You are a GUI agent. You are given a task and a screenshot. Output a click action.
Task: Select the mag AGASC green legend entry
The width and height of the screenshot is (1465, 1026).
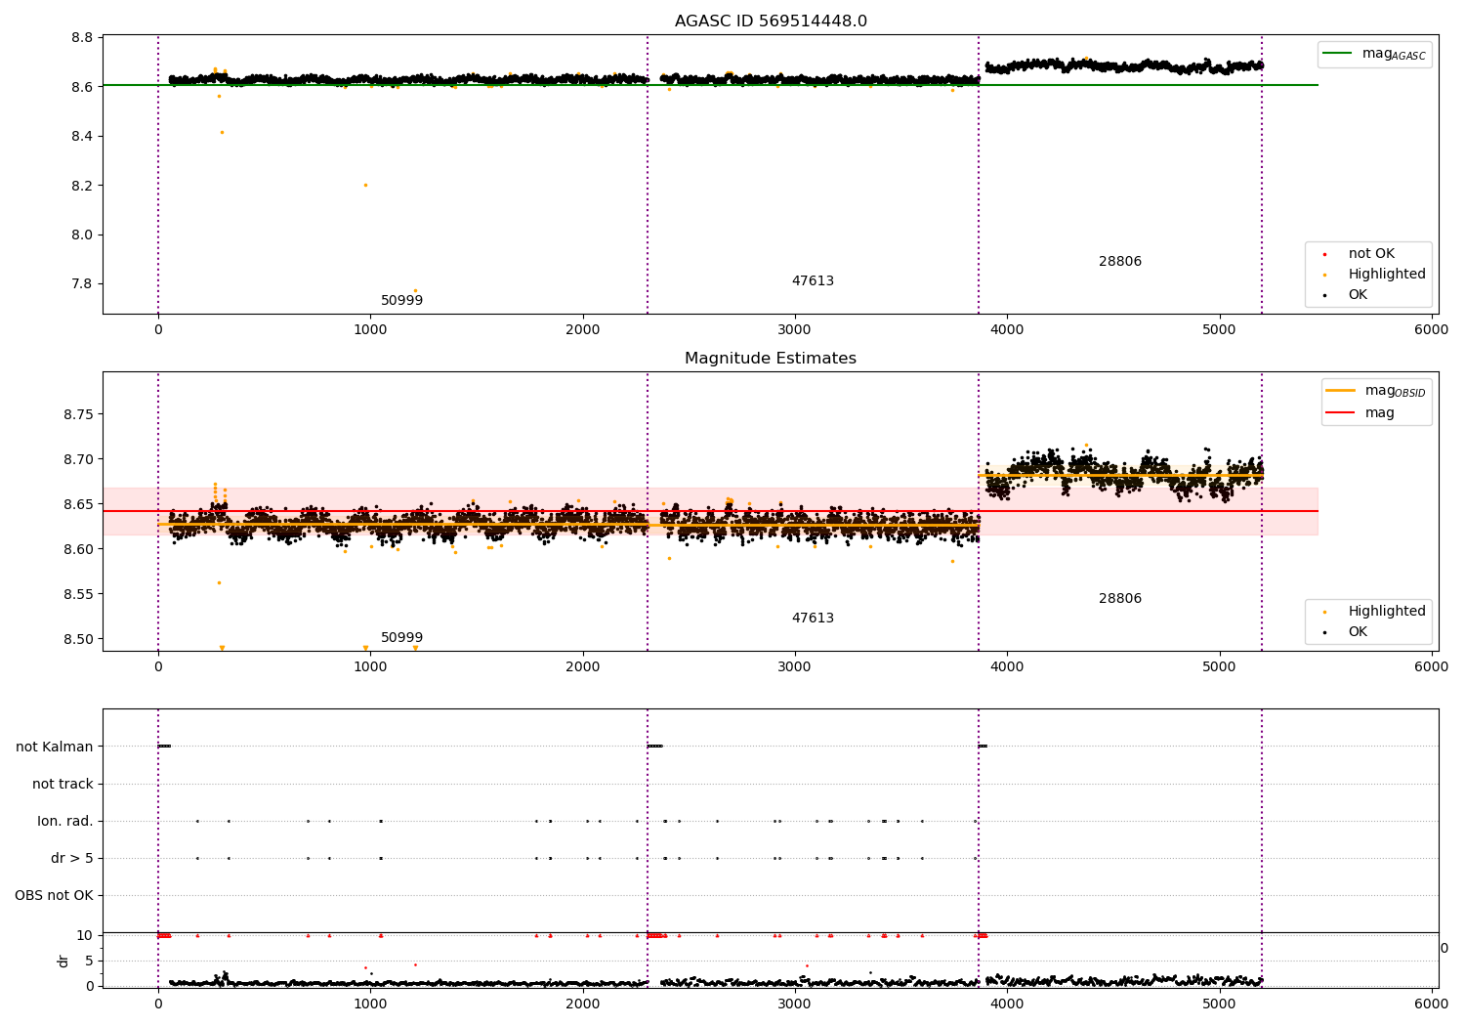1375,54
